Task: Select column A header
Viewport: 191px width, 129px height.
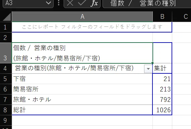Action: click(x=82, y=17)
